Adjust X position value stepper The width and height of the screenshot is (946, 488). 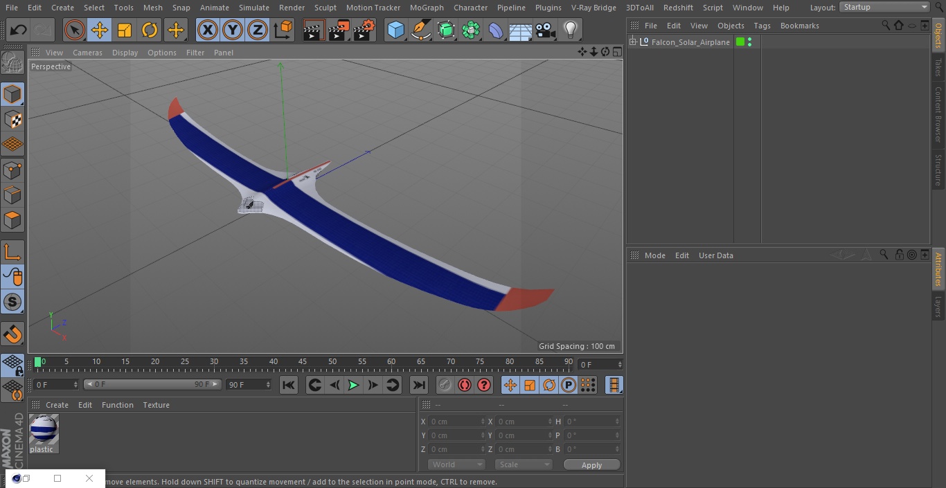(483, 422)
